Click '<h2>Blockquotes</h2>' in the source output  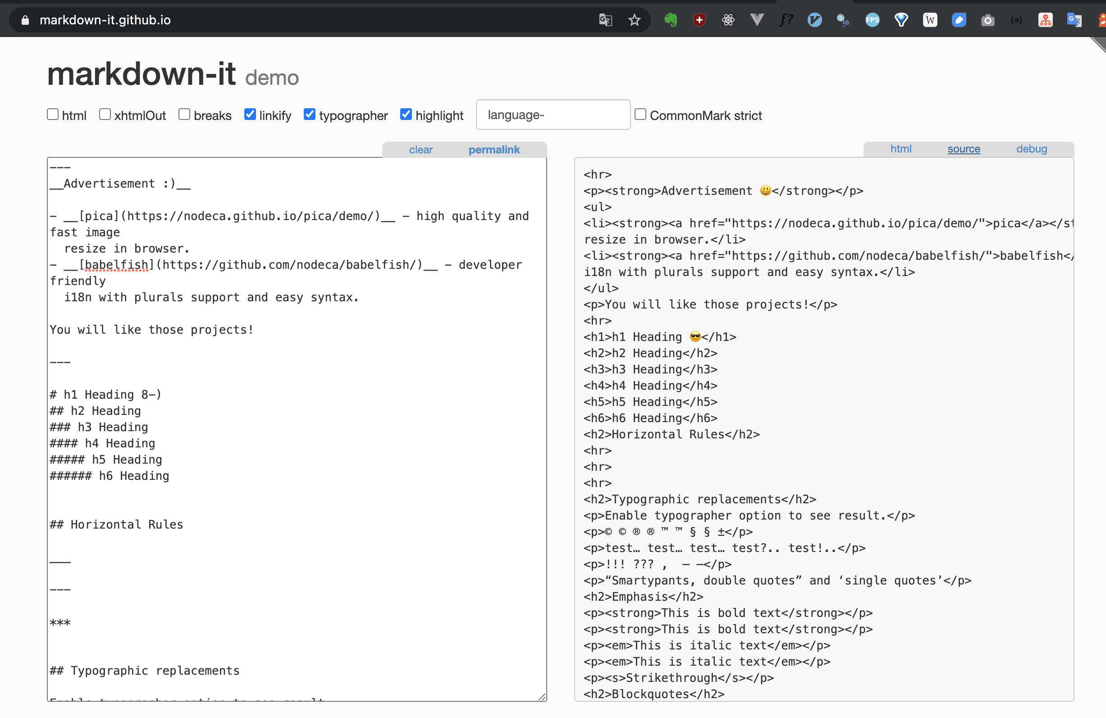coord(654,694)
